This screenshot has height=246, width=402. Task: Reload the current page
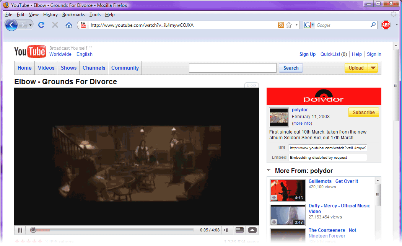tap(41, 25)
